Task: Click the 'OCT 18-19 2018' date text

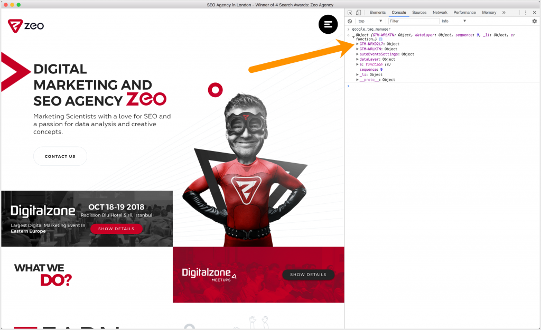Action: coord(116,207)
